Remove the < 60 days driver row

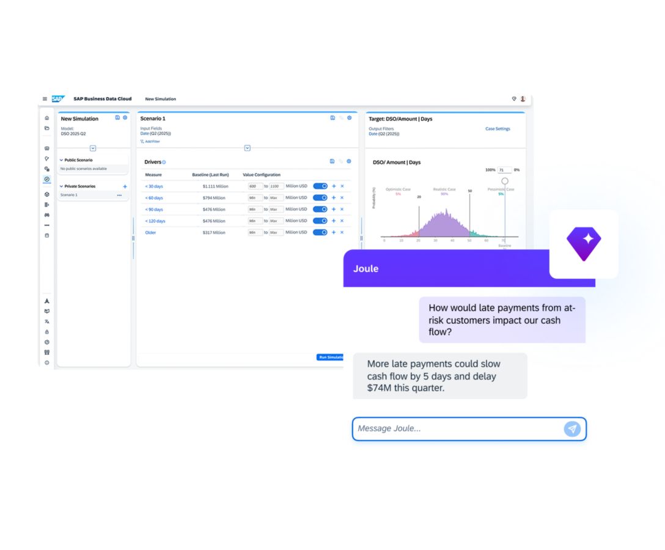tap(342, 198)
